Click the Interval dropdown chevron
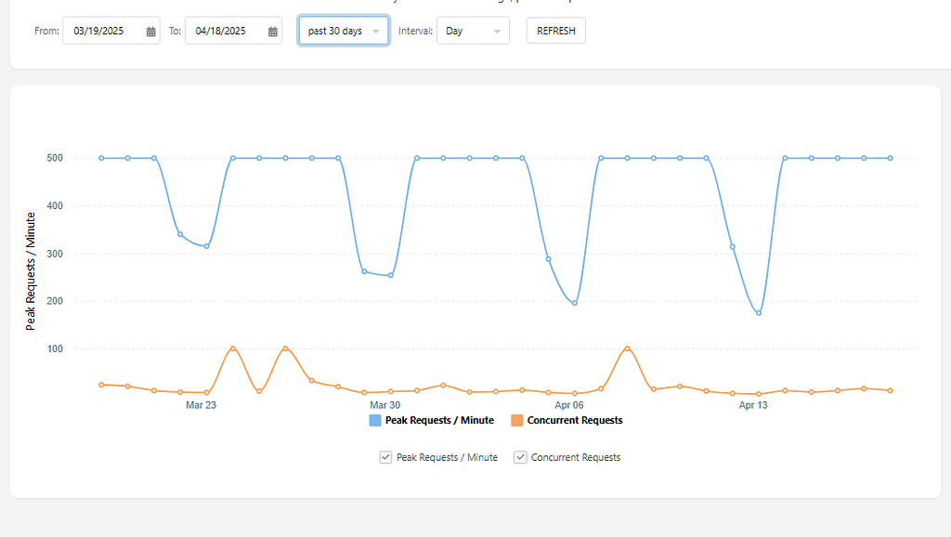The width and height of the screenshot is (951, 537). tap(498, 30)
